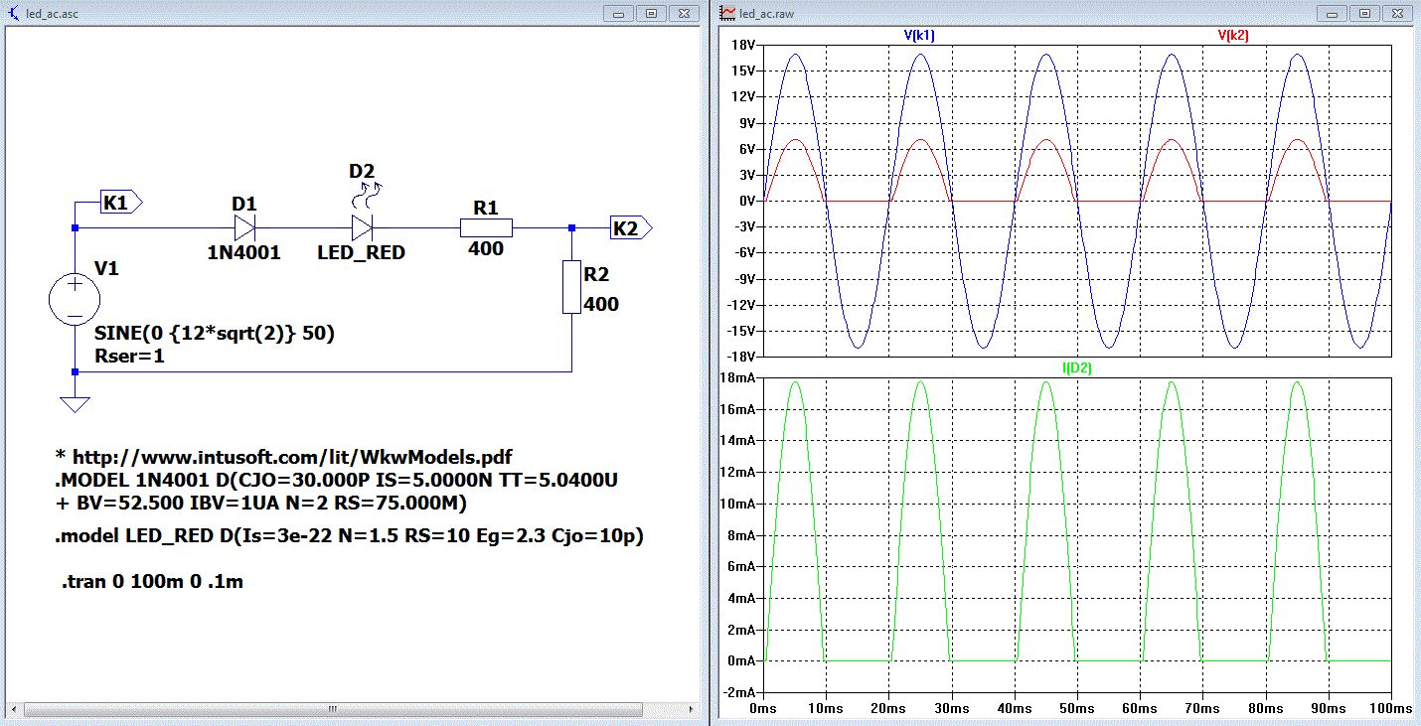The image size is (1421, 726).
Task: Click the R2 resistor symbol
Action: click(x=571, y=286)
